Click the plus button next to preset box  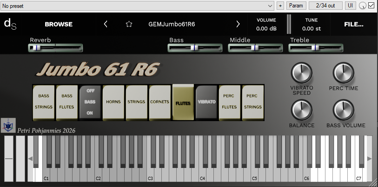280,6
